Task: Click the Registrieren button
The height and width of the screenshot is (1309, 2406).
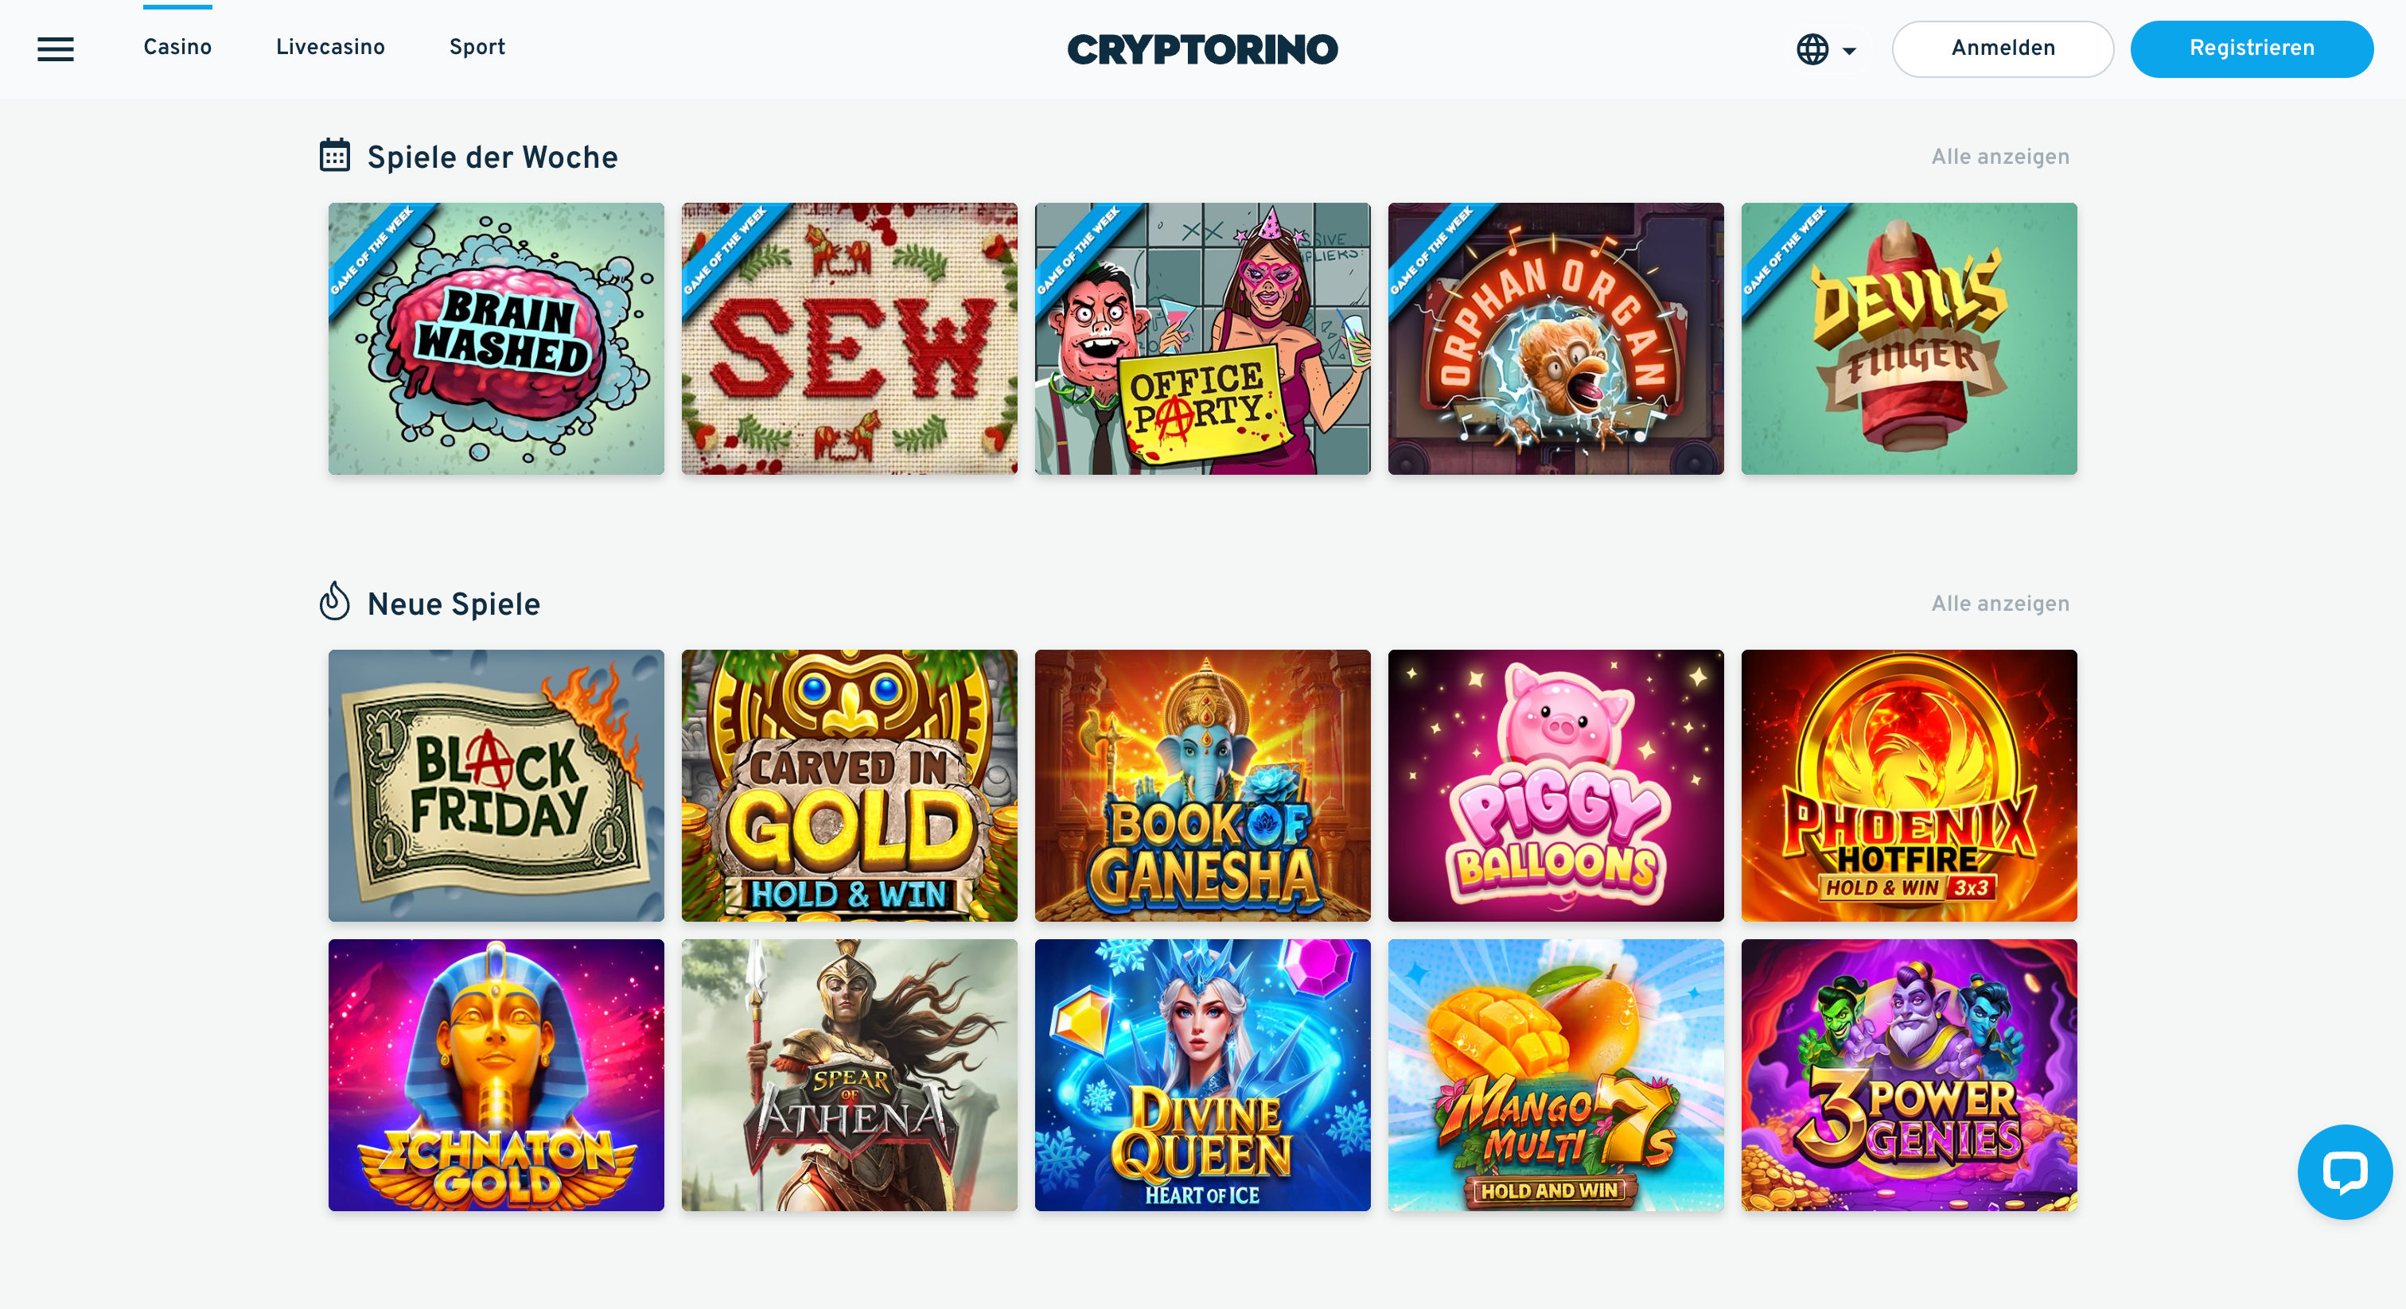Action: pyautogui.click(x=2251, y=49)
